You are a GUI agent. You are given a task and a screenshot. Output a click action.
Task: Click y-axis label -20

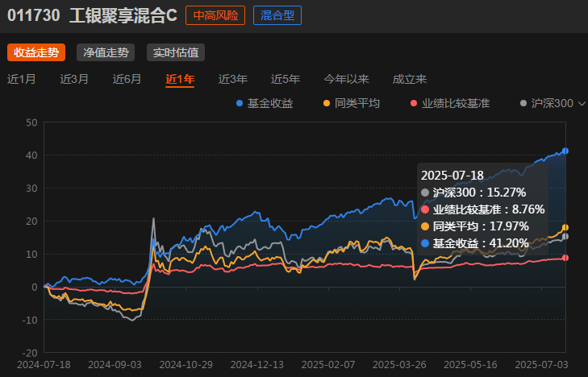29,353
